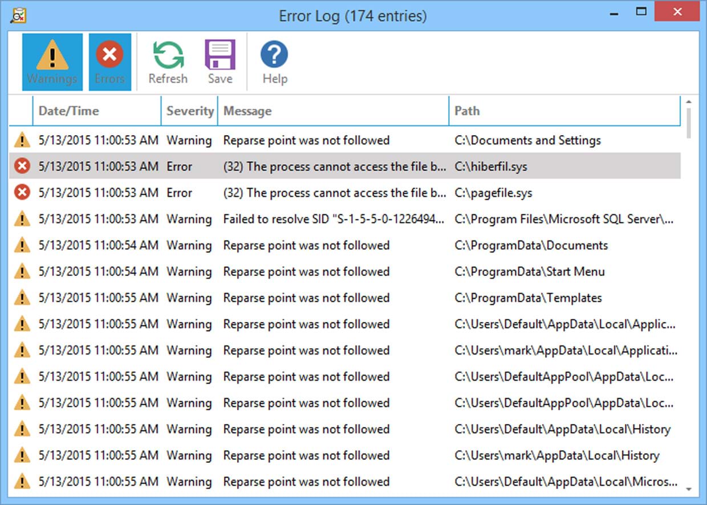Click the warning icon beside ProgramData\Documents
Viewport: 707px width, 505px height.
point(21,245)
